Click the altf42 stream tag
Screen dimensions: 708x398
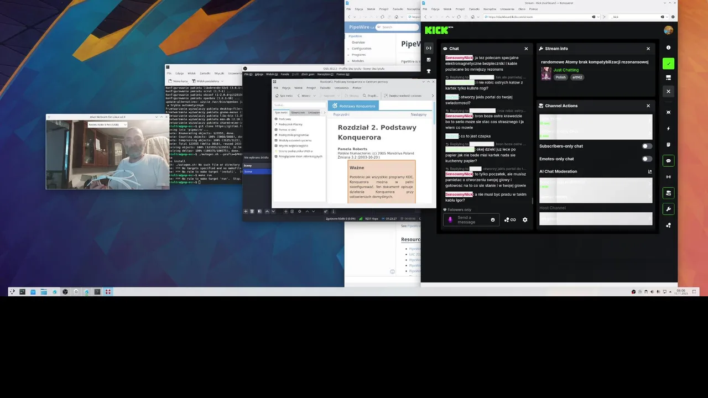pyautogui.click(x=577, y=77)
